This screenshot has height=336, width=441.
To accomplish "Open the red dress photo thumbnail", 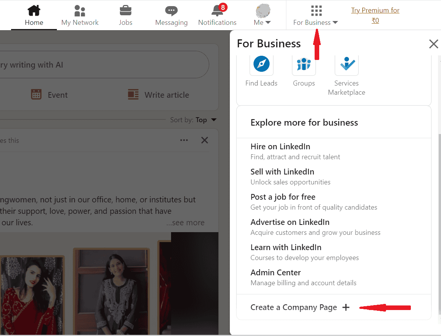I will [32, 295].
